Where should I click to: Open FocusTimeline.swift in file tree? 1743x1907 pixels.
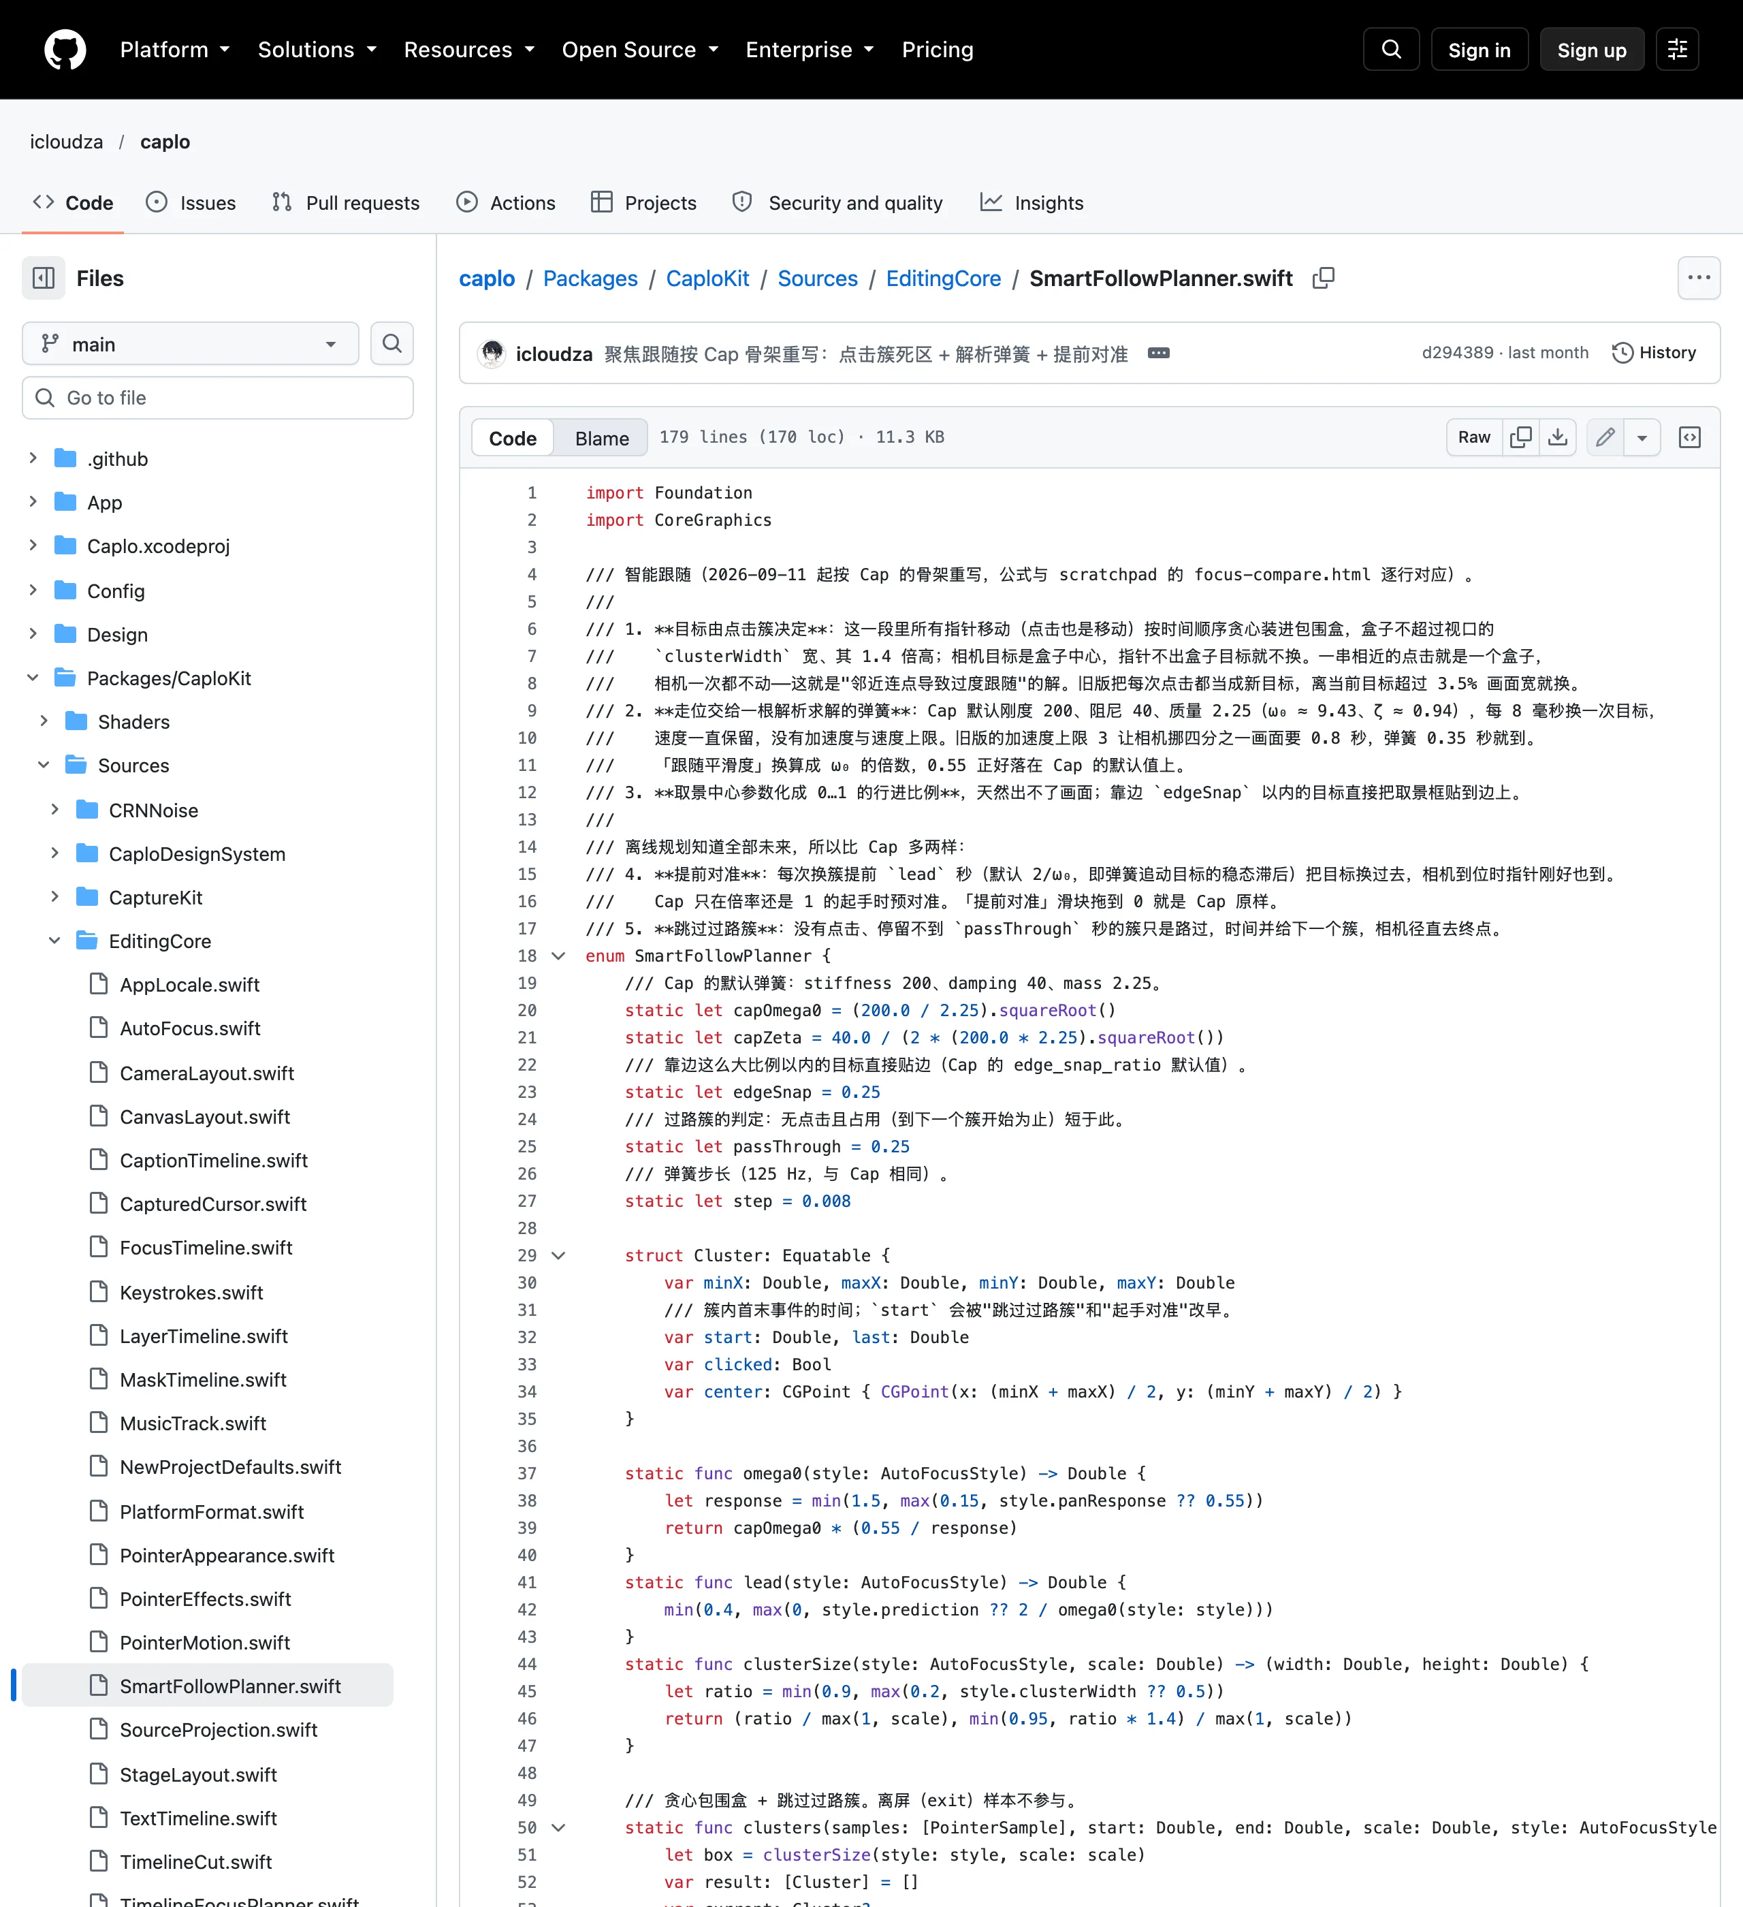205,1248
